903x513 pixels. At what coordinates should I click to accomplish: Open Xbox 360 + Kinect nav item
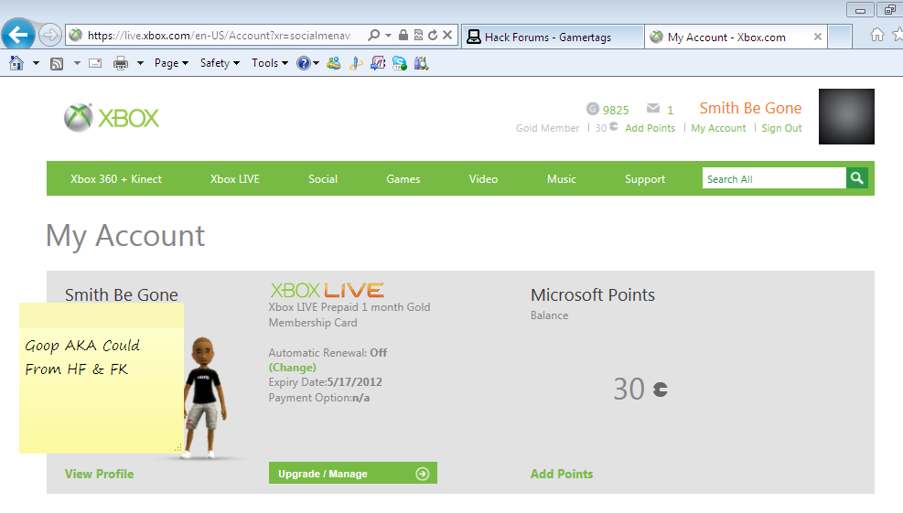[116, 179]
